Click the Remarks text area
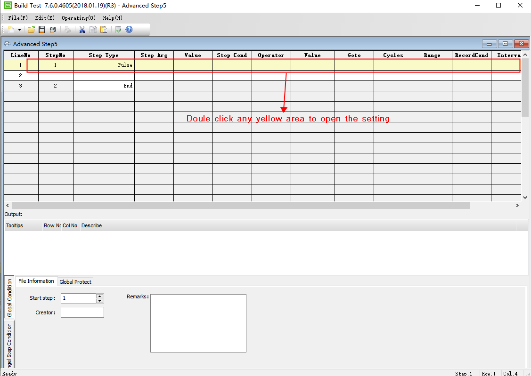 pos(198,323)
